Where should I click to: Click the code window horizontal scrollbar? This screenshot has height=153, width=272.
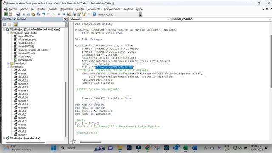point(90,142)
